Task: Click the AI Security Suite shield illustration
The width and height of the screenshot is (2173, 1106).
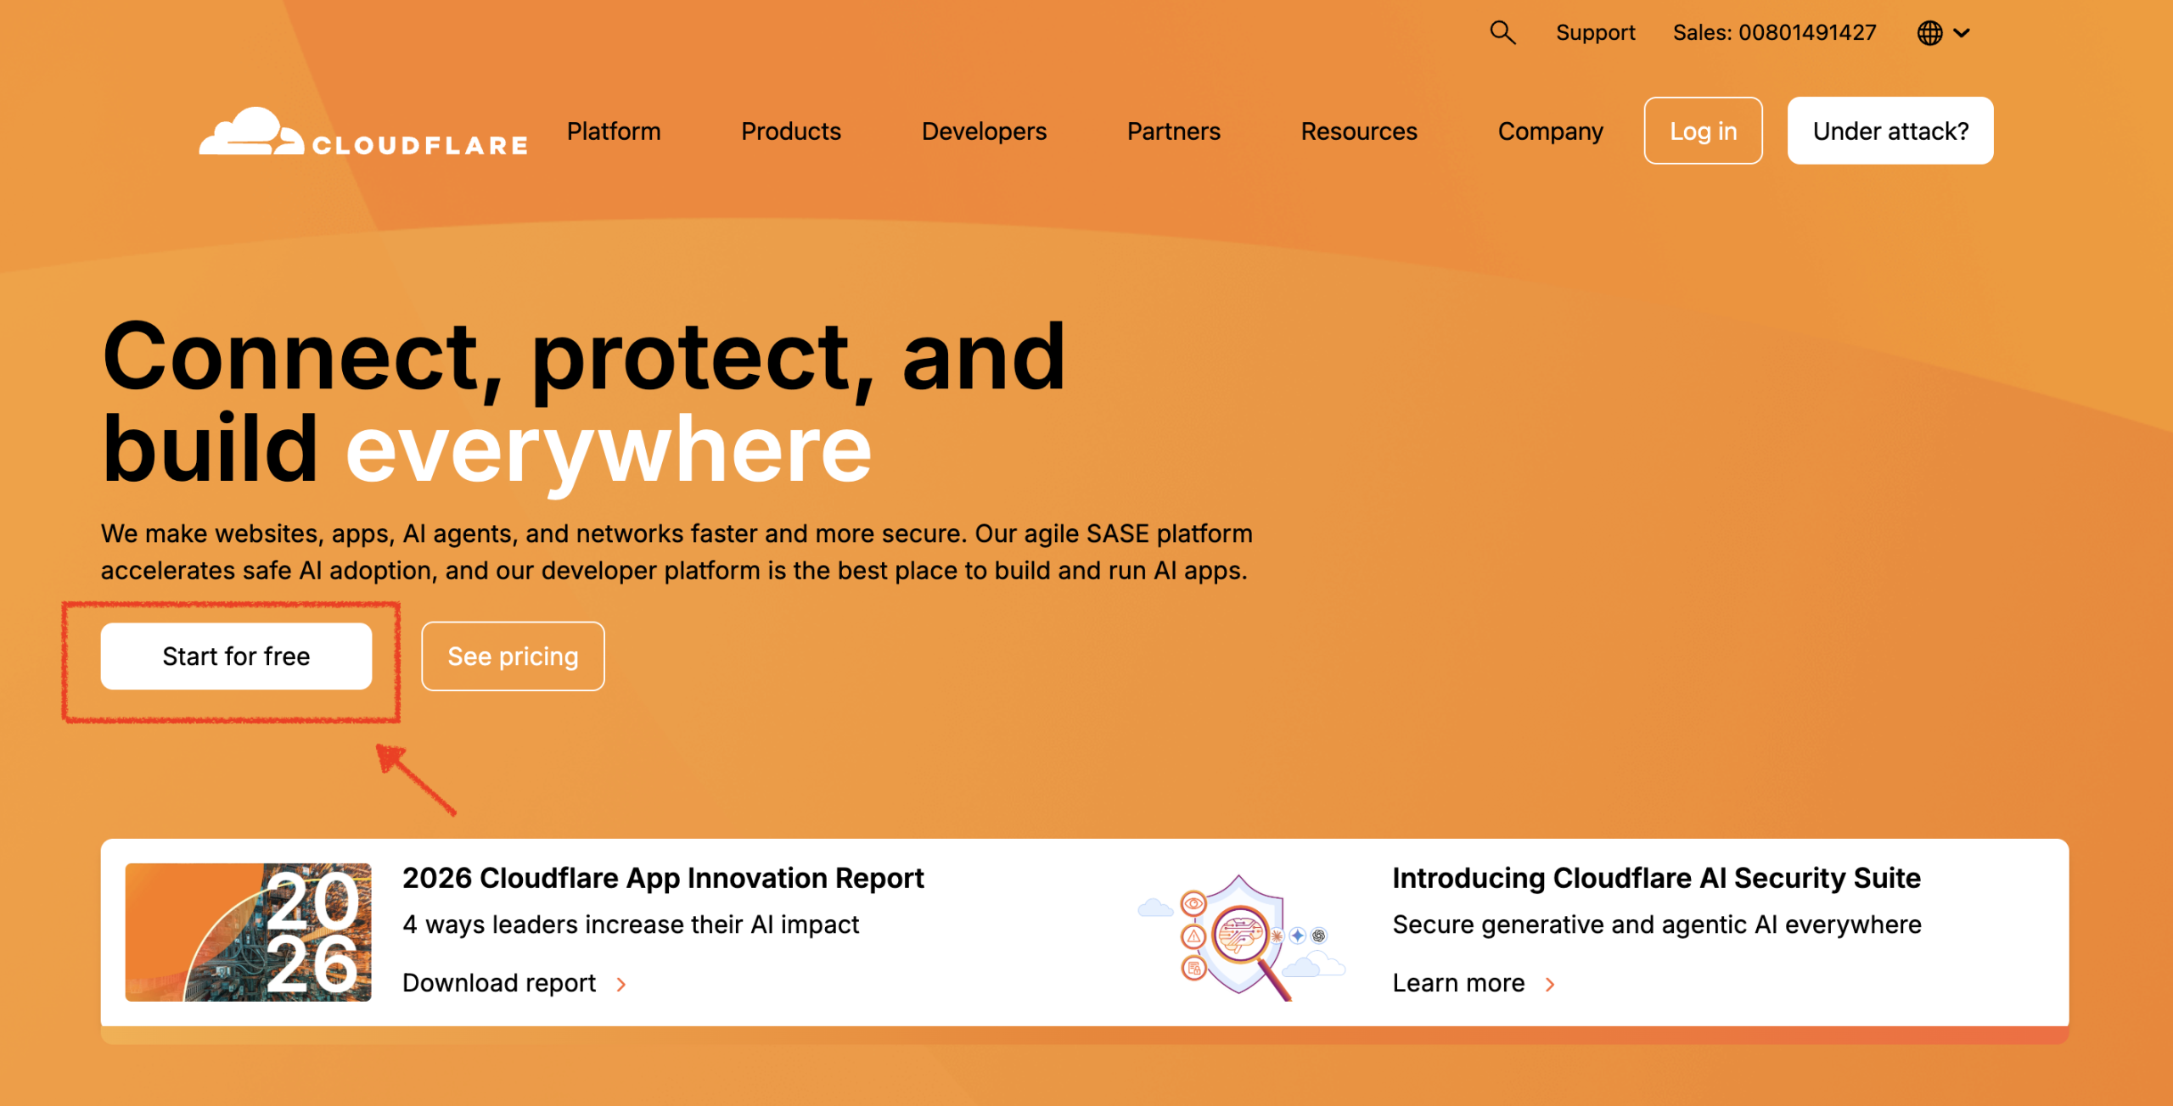Action: pos(1241,934)
